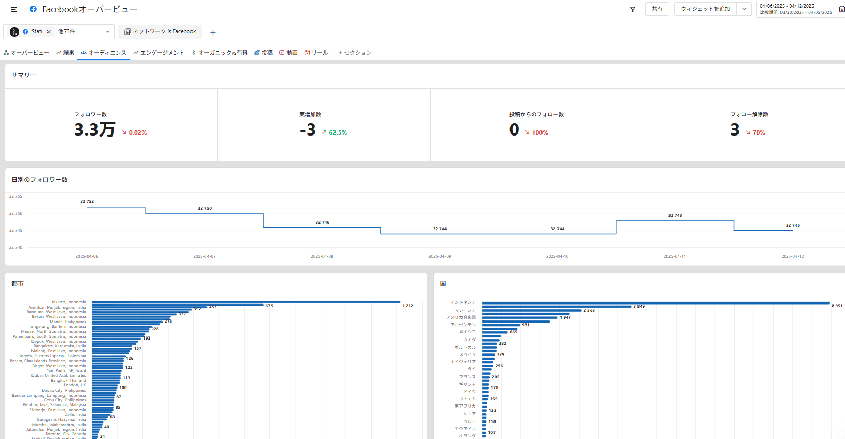This screenshot has width=845, height=439.
Task: Switch to the エンゲージメント tab
Action: (158, 53)
